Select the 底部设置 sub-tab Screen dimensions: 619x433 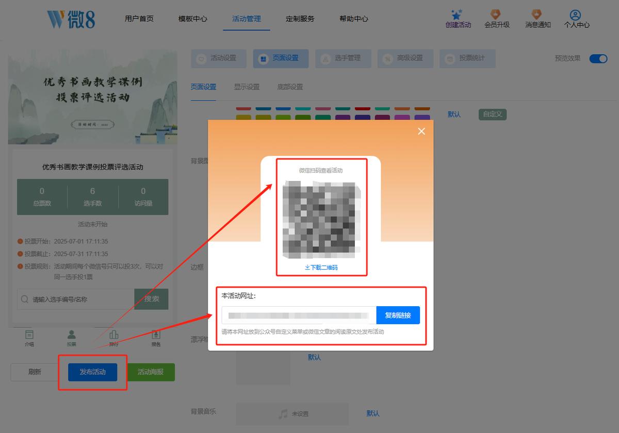click(290, 87)
